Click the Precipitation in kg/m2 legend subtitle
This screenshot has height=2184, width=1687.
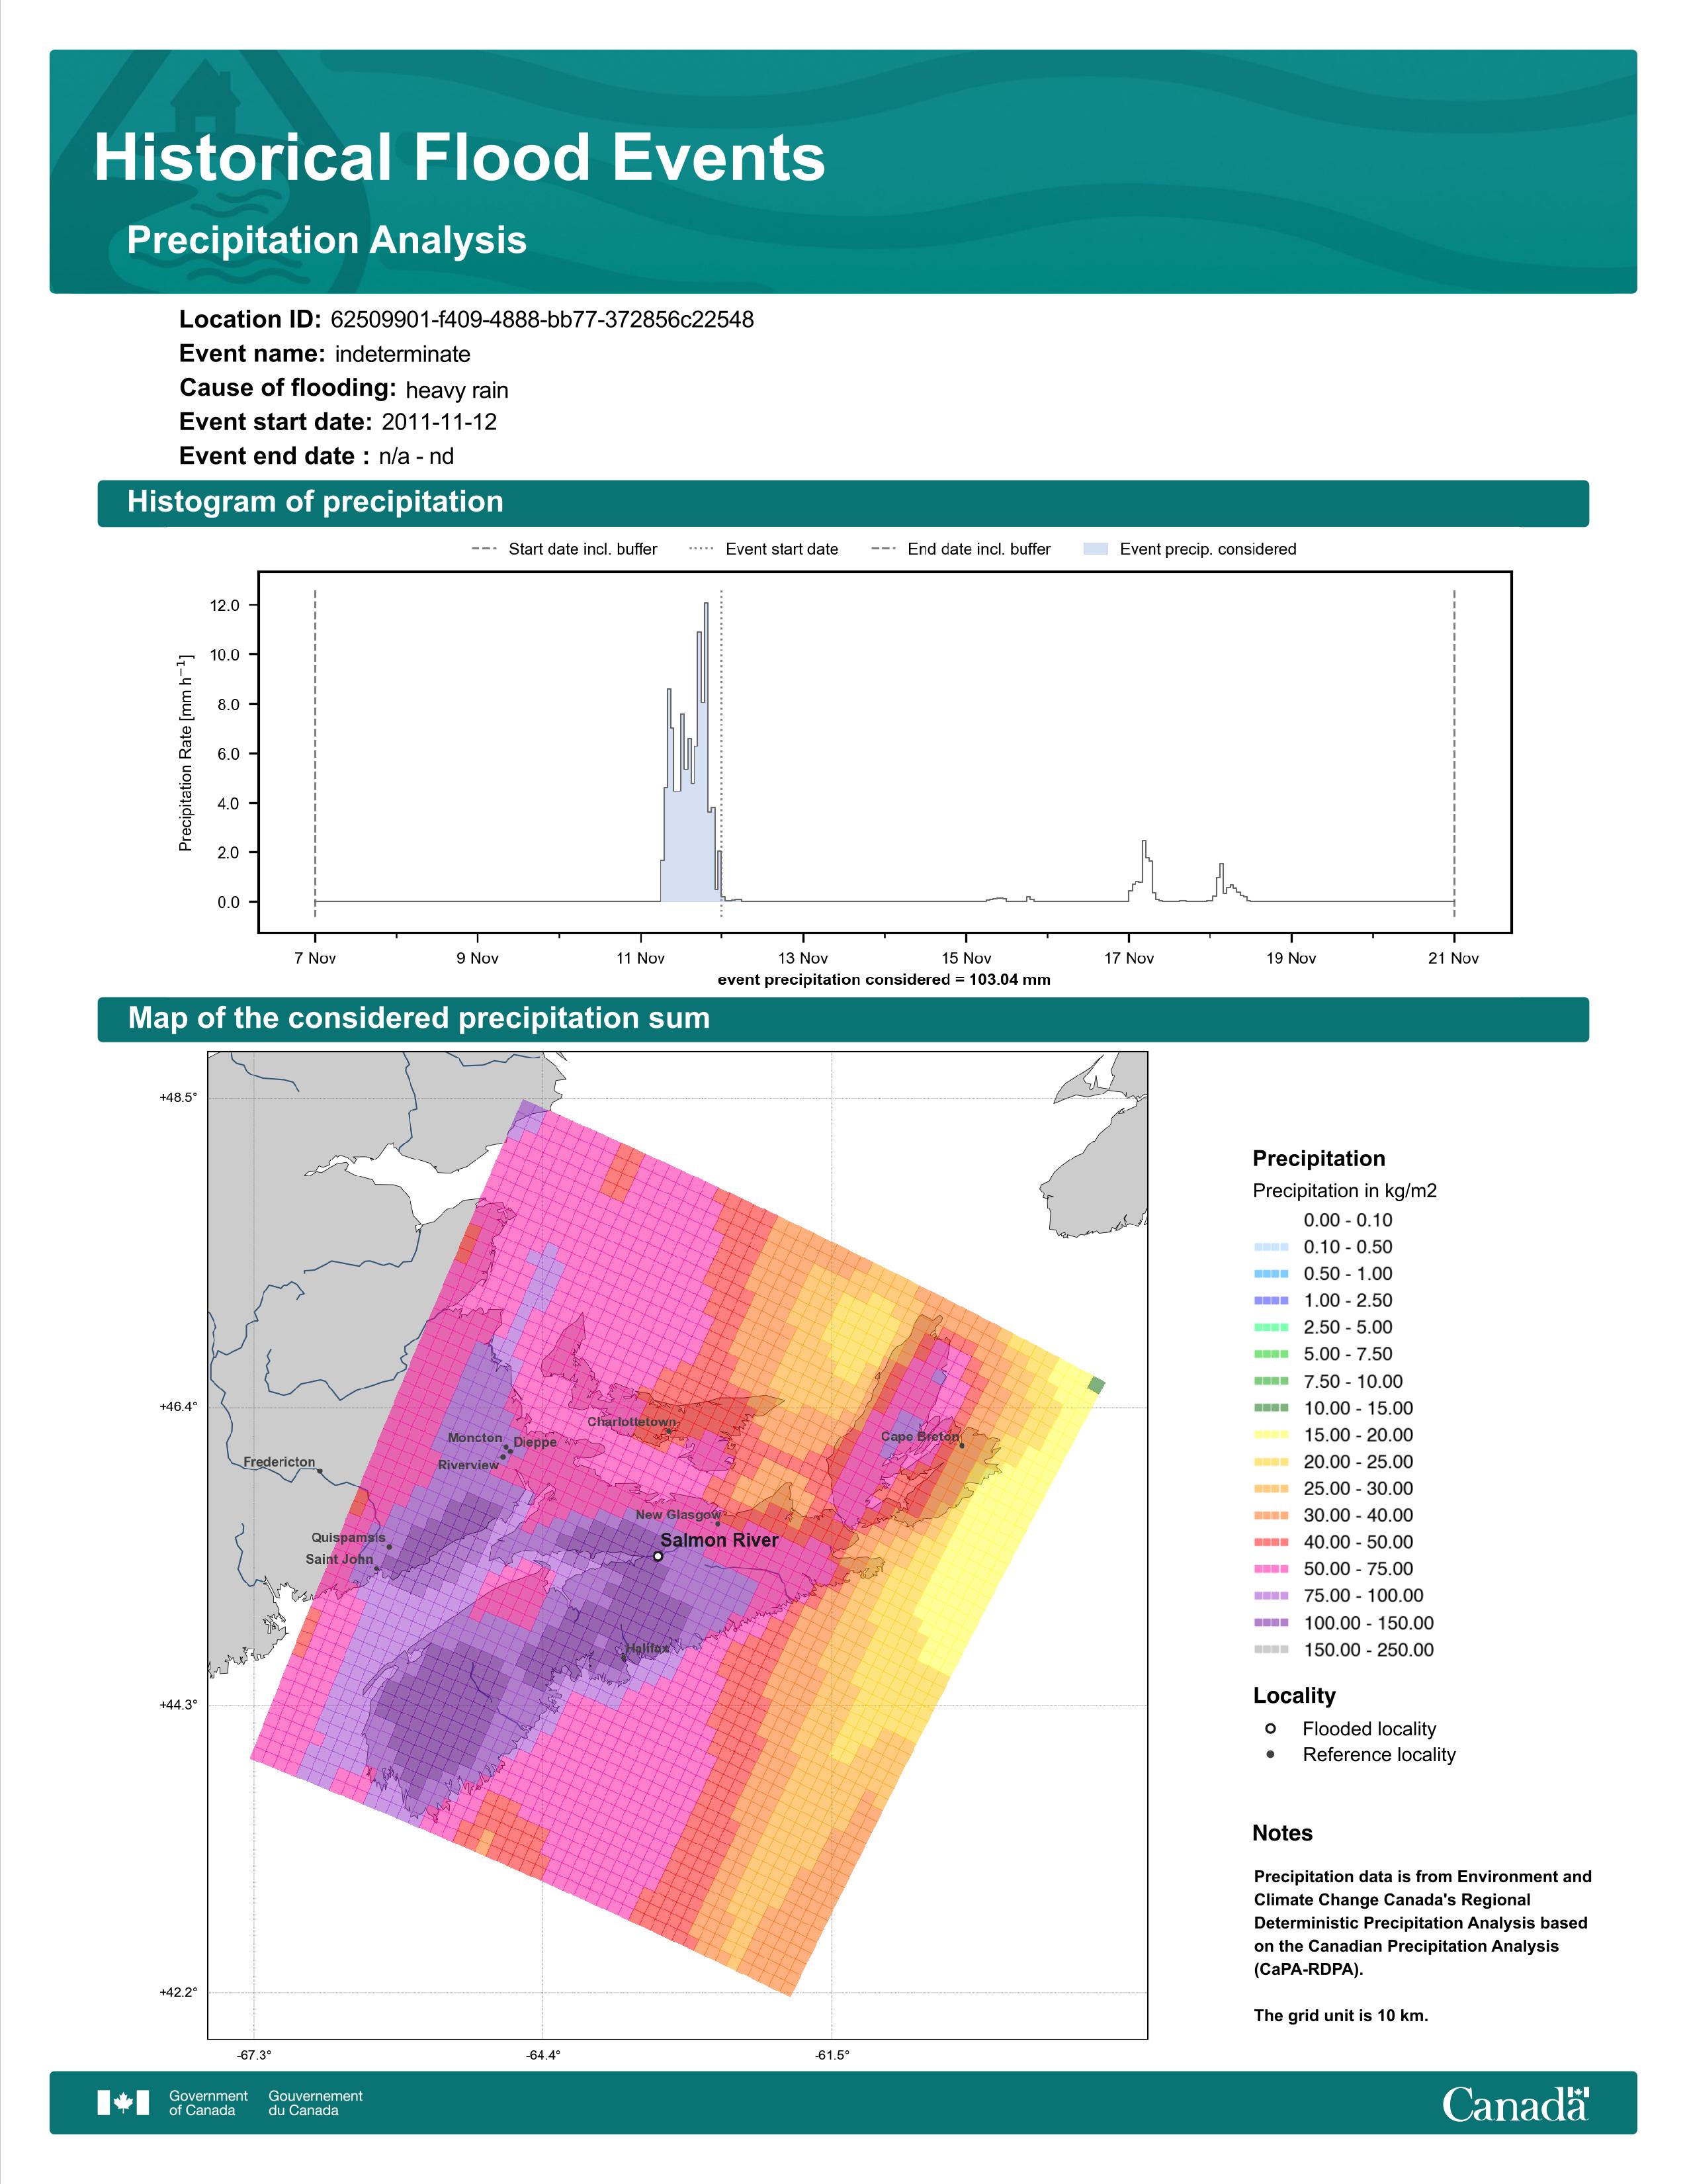(1344, 1191)
